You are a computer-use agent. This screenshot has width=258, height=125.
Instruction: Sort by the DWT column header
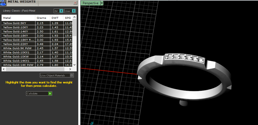pyautogui.click(x=57, y=18)
